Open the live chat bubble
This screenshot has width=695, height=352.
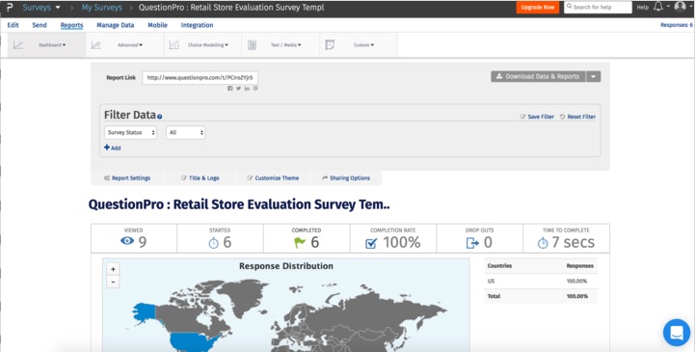coord(677,333)
